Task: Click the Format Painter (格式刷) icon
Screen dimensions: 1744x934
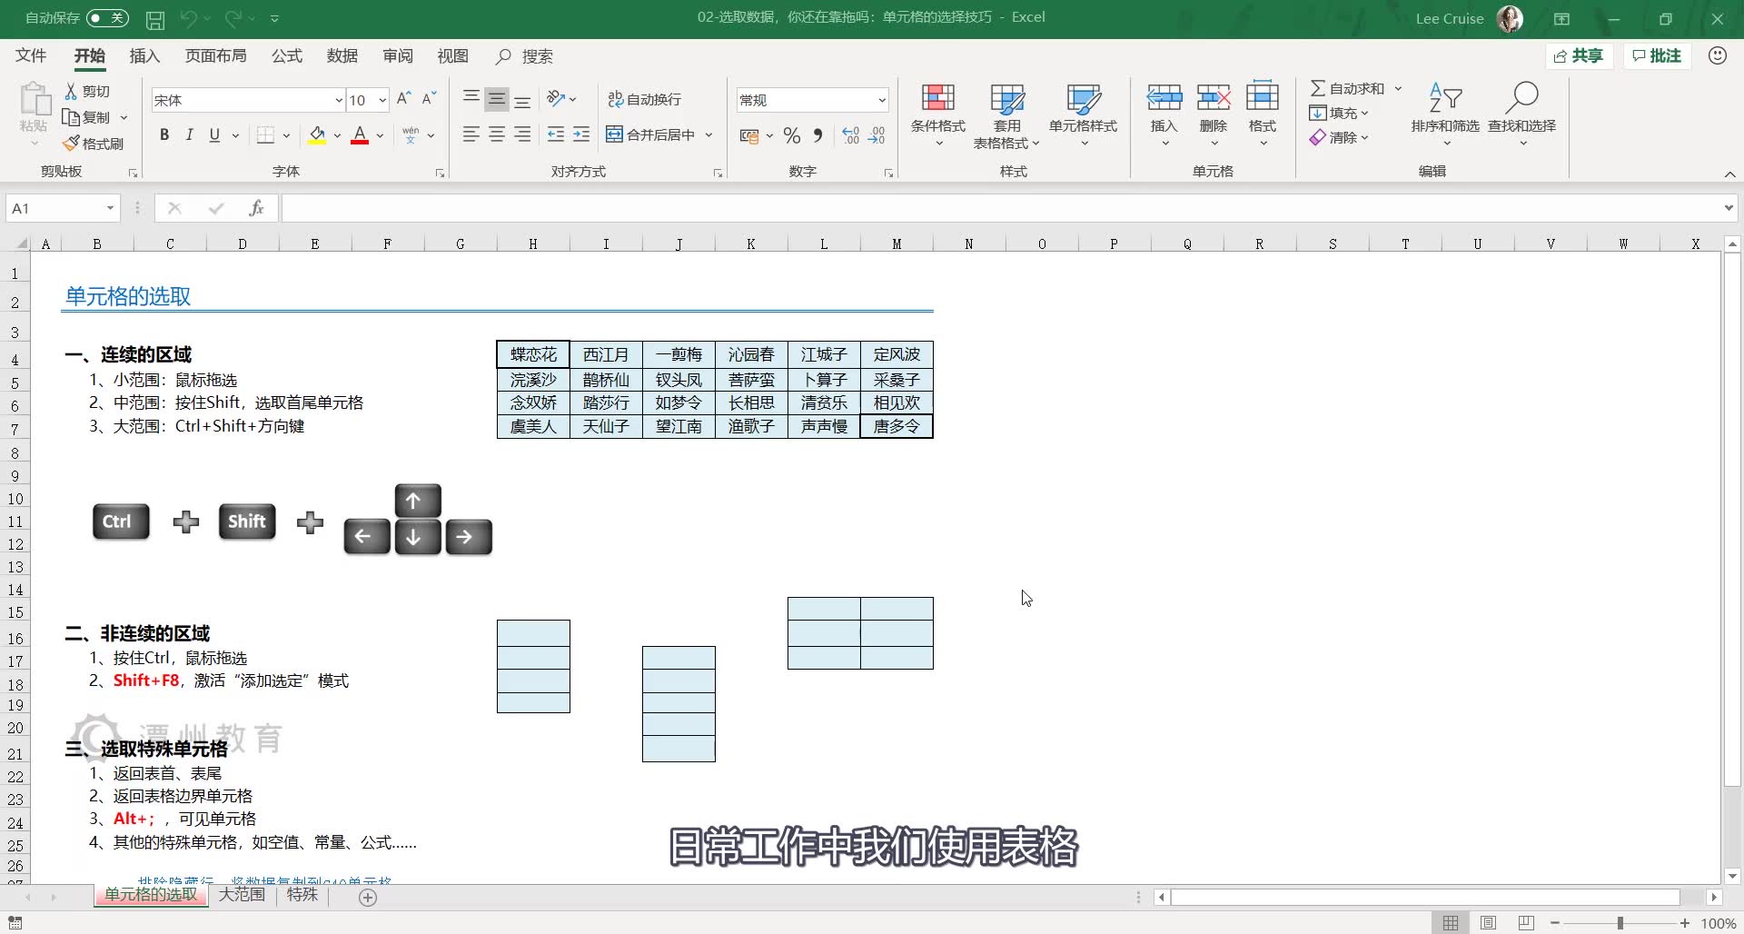Action: (71, 144)
